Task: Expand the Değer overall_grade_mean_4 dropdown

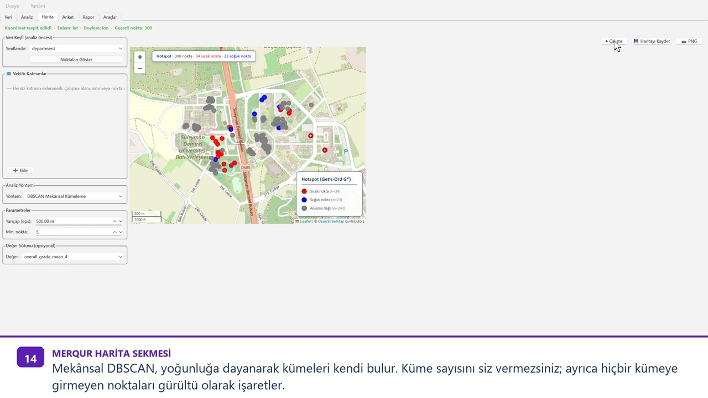Action: pos(73,256)
